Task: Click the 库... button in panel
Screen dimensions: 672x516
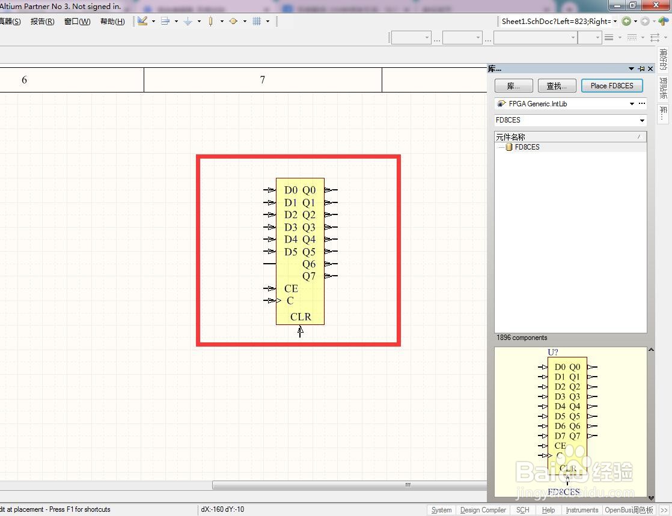Action: tap(513, 86)
